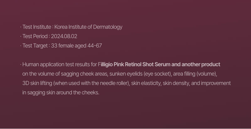
Task: Click the age range "44-67"
Action: click(x=95, y=46)
